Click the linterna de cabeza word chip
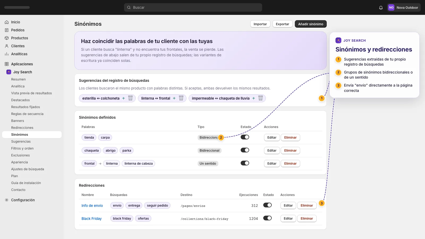The height and width of the screenshot is (239, 425). 138,164
